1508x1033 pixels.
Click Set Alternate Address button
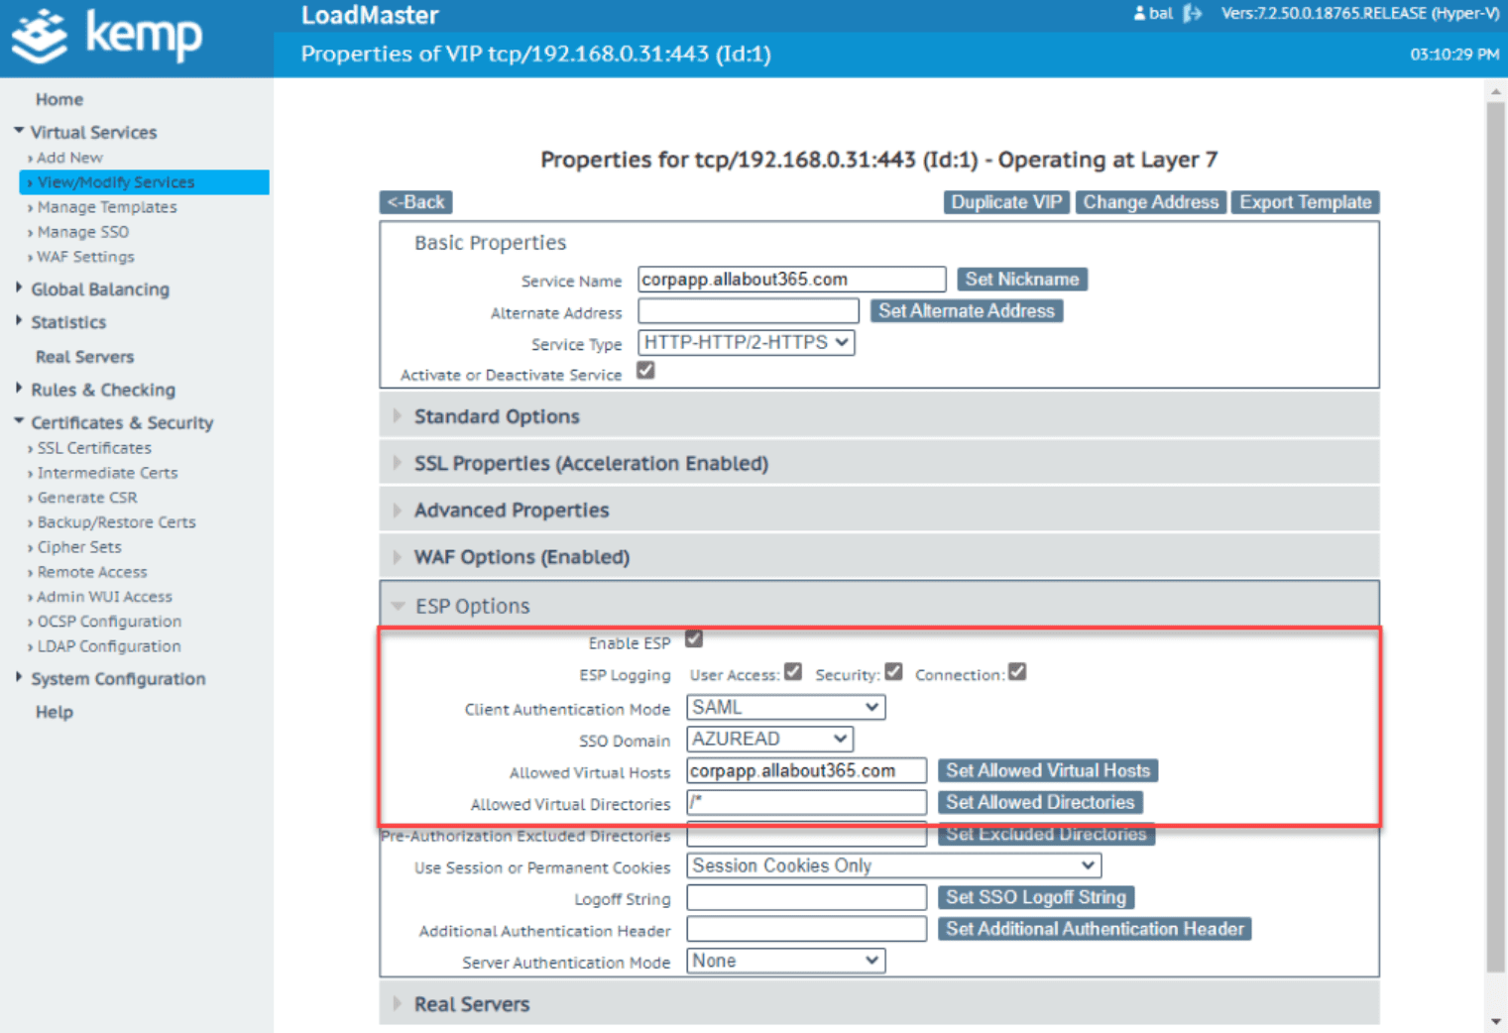[x=967, y=311]
